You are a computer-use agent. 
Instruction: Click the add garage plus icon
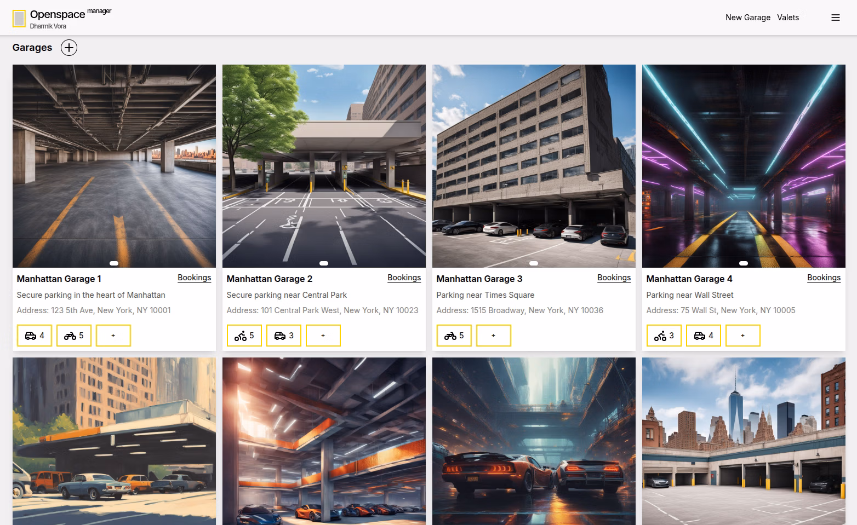click(x=68, y=48)
